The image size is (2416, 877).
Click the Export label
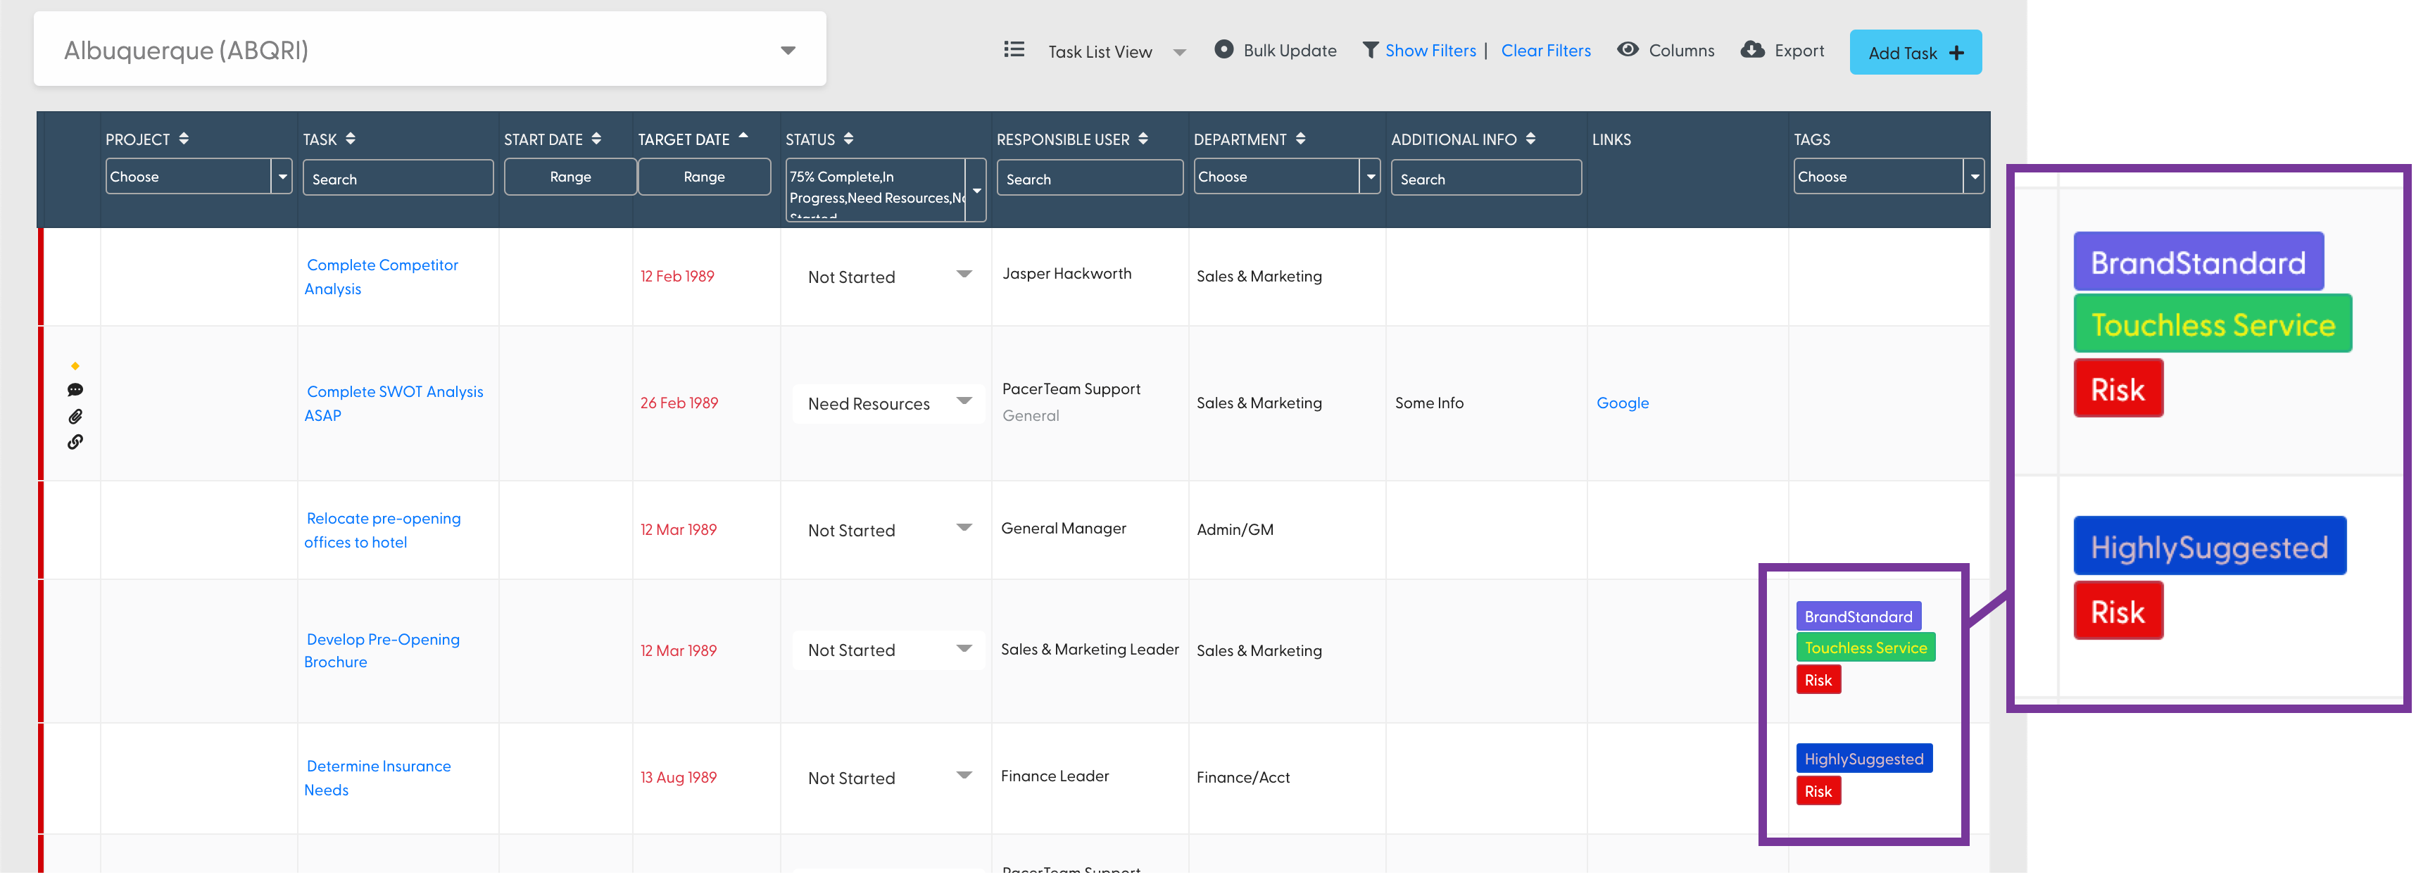pyautogui.click(x=1798, y=51)
